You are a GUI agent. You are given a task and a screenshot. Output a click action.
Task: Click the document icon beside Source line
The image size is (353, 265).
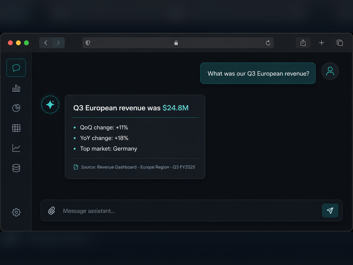click(x=76, y=167)
